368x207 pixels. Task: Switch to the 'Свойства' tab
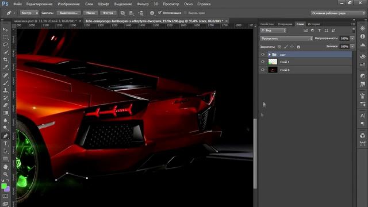pos(267,24)
